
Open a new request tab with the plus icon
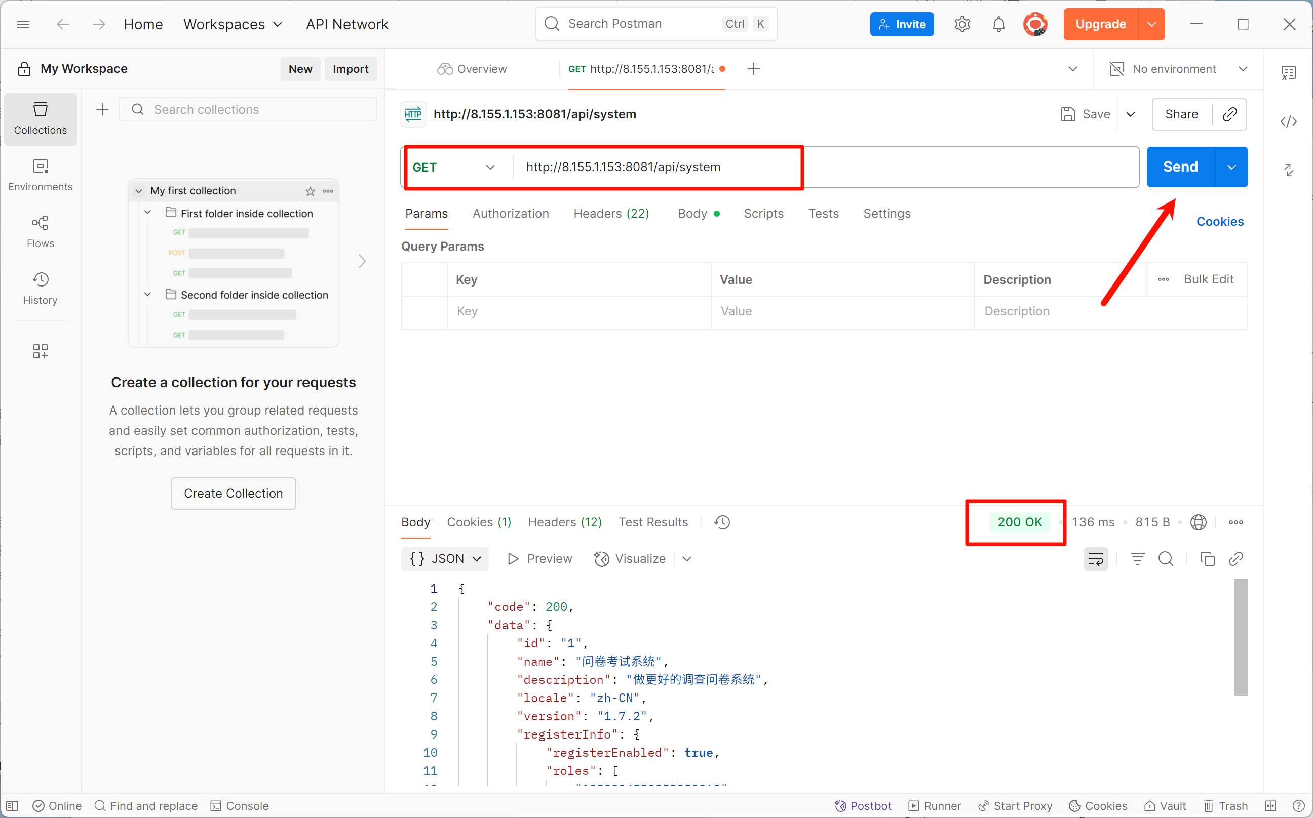(754, 69)
